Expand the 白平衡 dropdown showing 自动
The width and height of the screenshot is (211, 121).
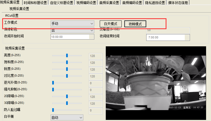coord(67,117)
